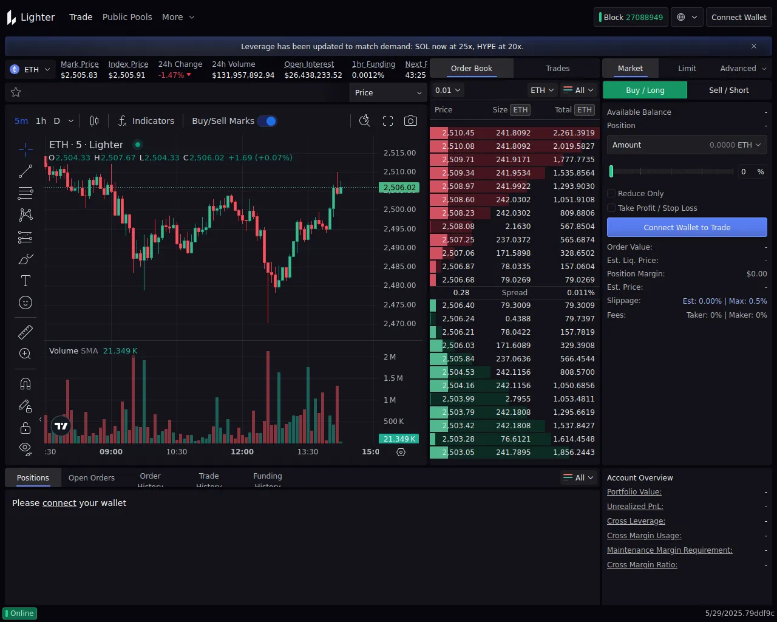Open chart time axis settings gear
The image size is (777, 622).
401,452
